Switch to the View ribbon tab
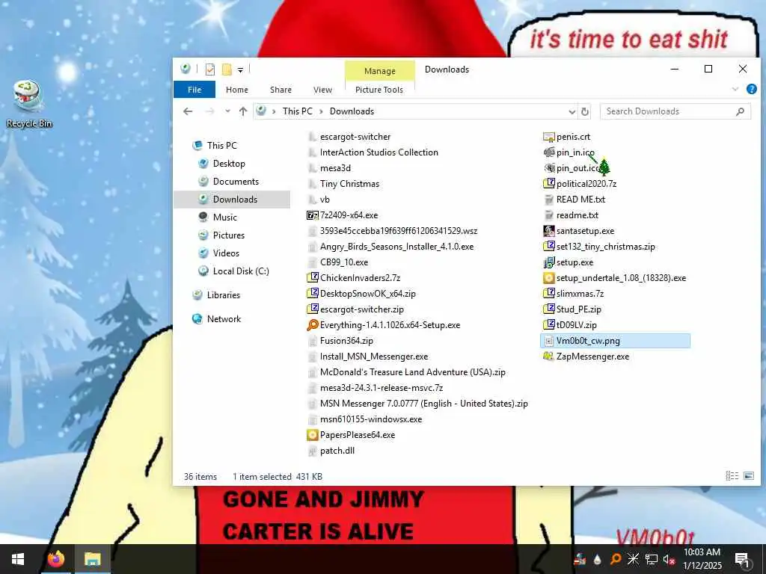This screenshot has width=766, height=574. [x=322, y=90]
